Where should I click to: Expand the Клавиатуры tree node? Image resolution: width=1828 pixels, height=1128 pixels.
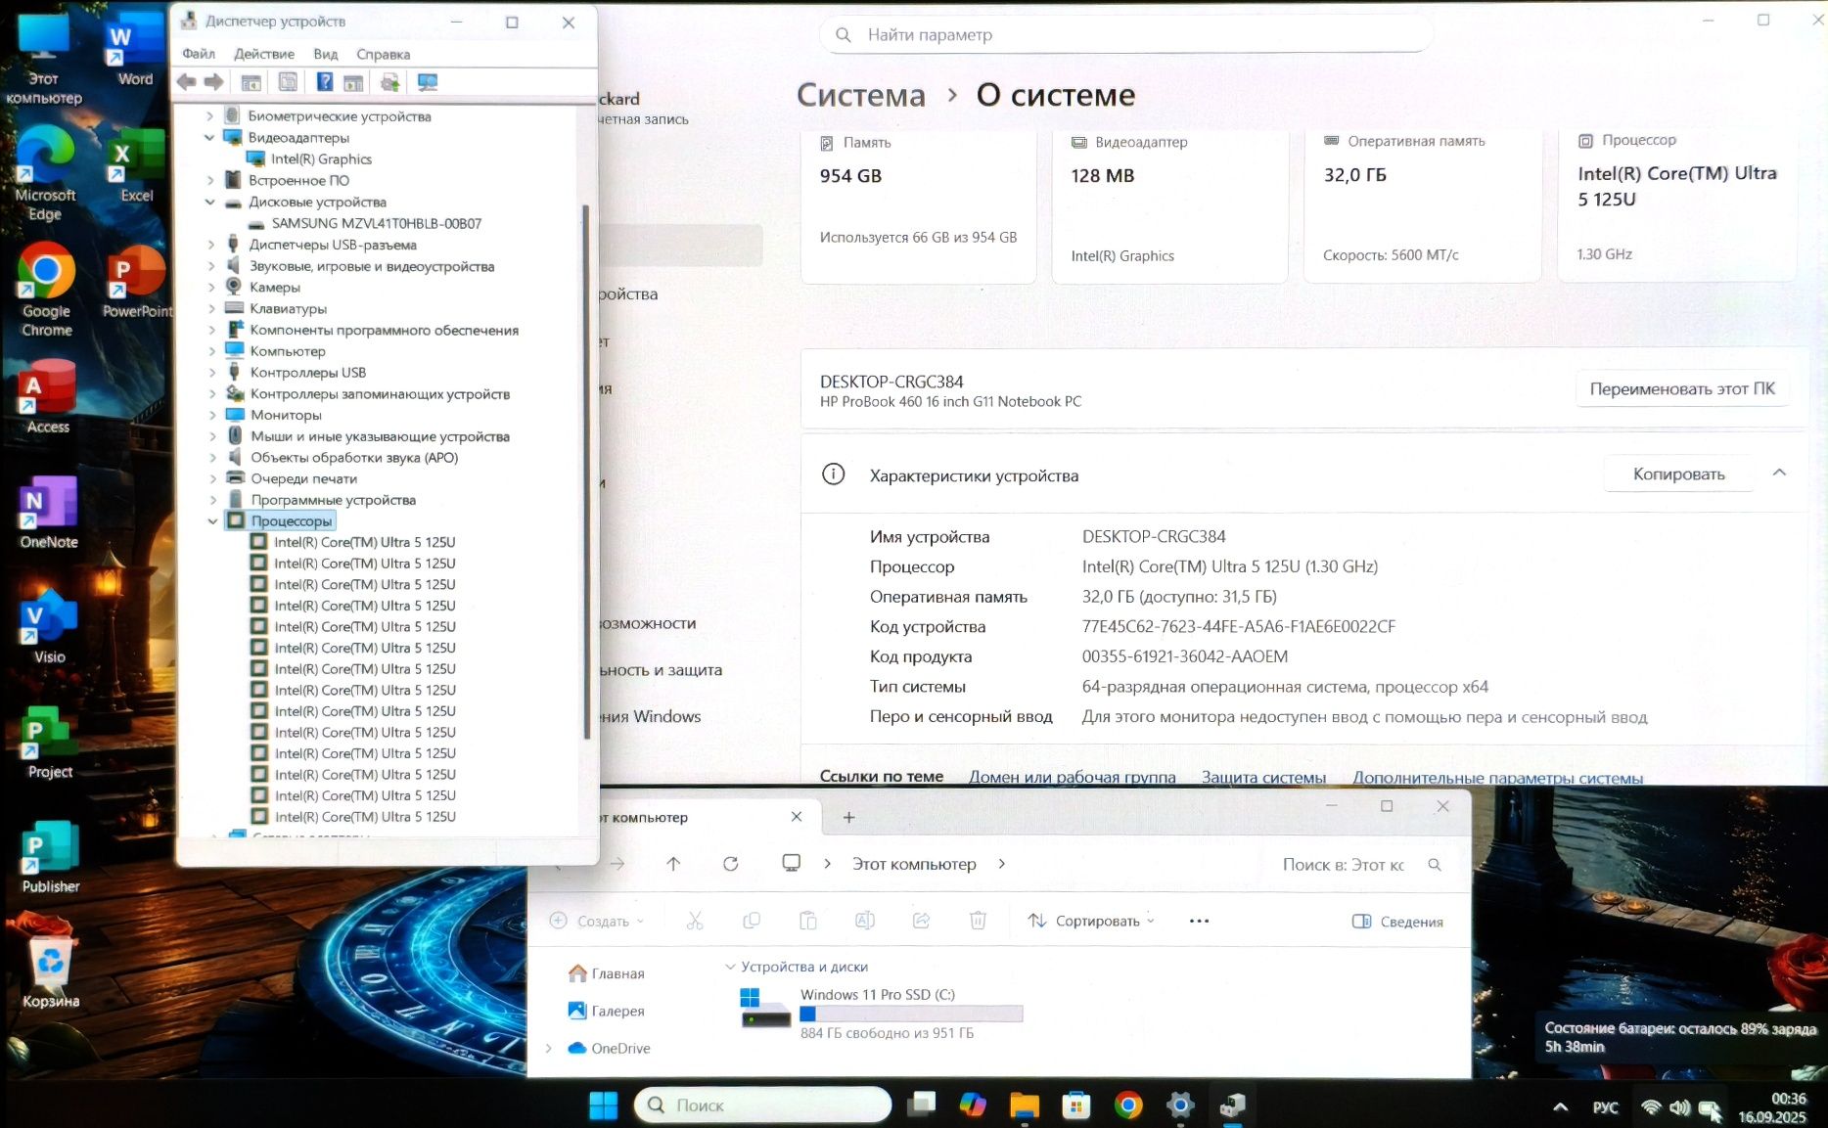(210, 309)
